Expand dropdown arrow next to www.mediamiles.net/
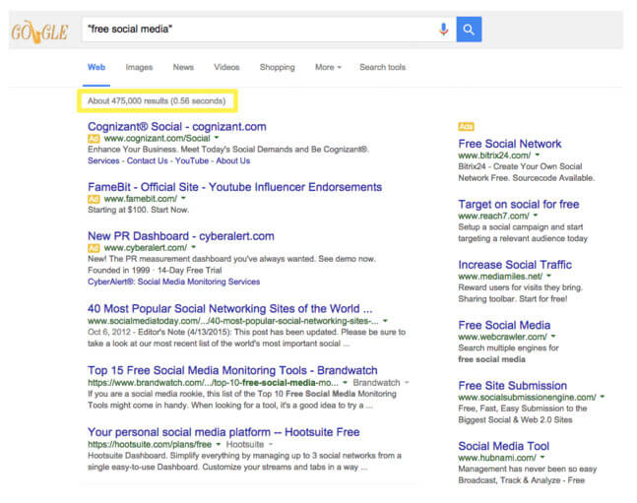The height and width of the screenshot is (503, 637). pos(548,276)
